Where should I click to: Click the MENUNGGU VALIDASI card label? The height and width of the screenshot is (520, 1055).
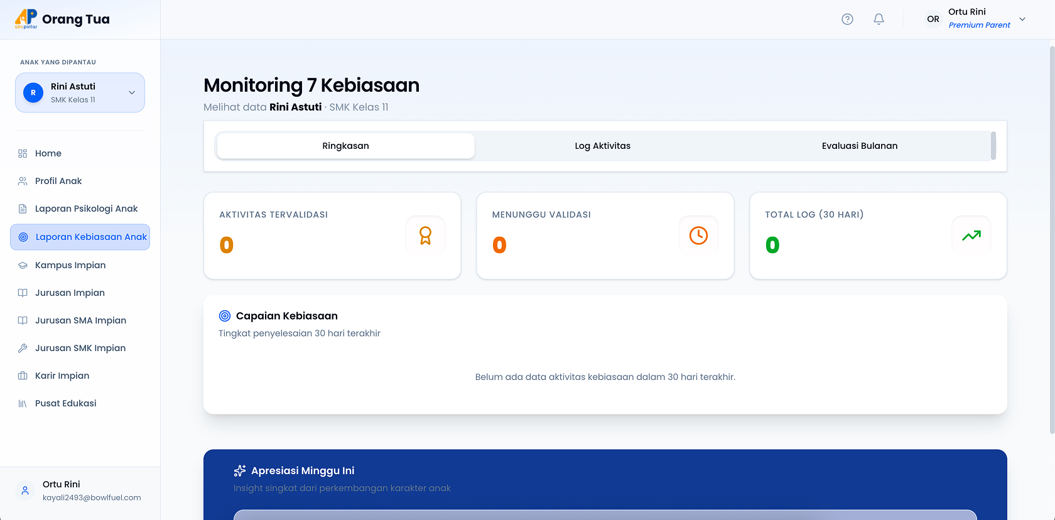tap(541, 215)
